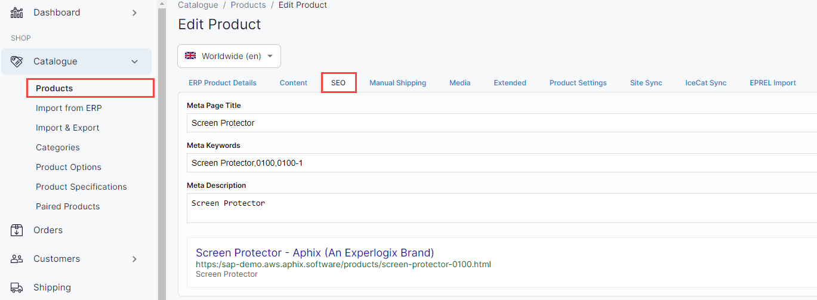Screen dimensions: 817x300
Task: Click the Products breadcrumb link
Action: pyautogui.click(x=248, y=5)
